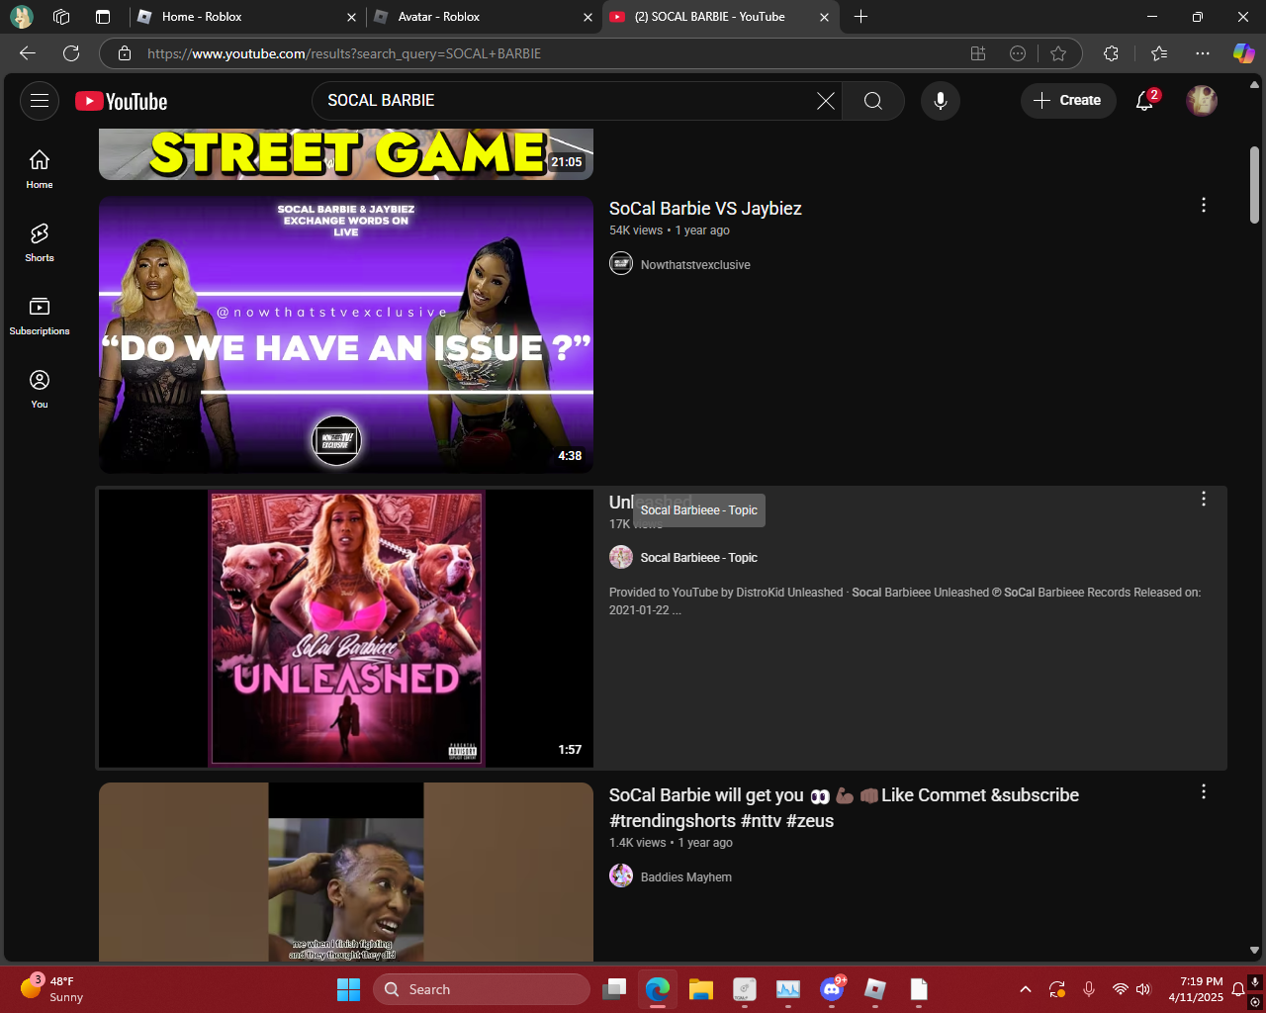Open more options for the Unleashed video
Image resolution: width=1266 pixels, height=1013 pixels.
[1204, 499]
